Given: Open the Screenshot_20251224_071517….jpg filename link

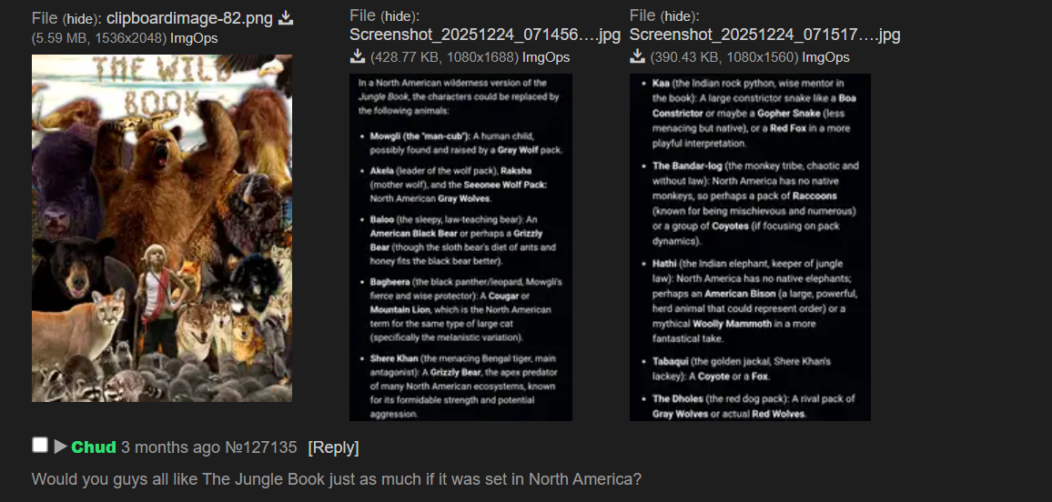Looking at the screenshot, I should point(764,35).
